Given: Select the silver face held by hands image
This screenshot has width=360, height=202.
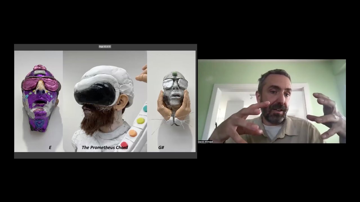Looking at the screenshot, I should coord(171,101).
